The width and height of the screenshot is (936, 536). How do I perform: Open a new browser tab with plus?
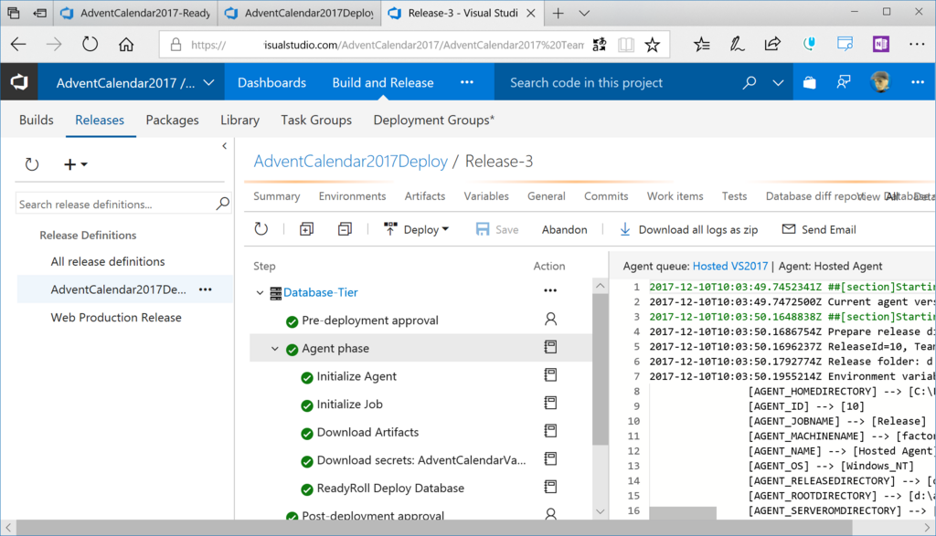558,13
